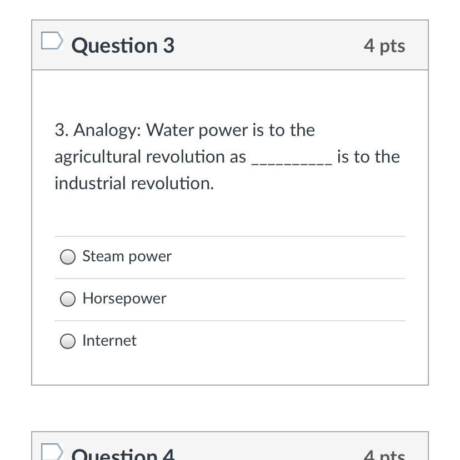Flag Question 3 for review
Viewport: 460px width, 460px height.
point(52,41)
